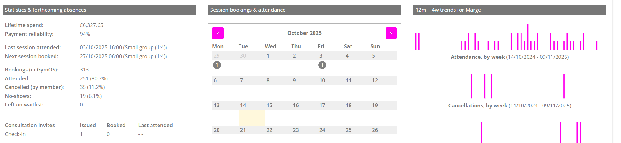The width and height of the screenshot is (621, 143).
Task: Click session badge on September 29
Action: 217,65
